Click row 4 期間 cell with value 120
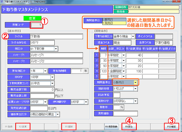The image size is (182, 132). click(104, 71)
